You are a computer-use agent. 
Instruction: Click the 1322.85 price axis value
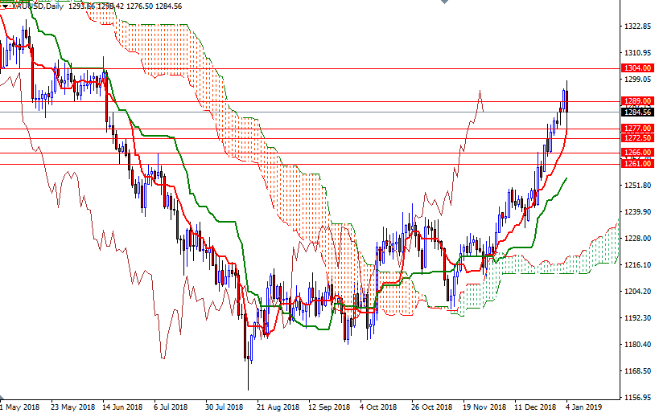[636, 27]
